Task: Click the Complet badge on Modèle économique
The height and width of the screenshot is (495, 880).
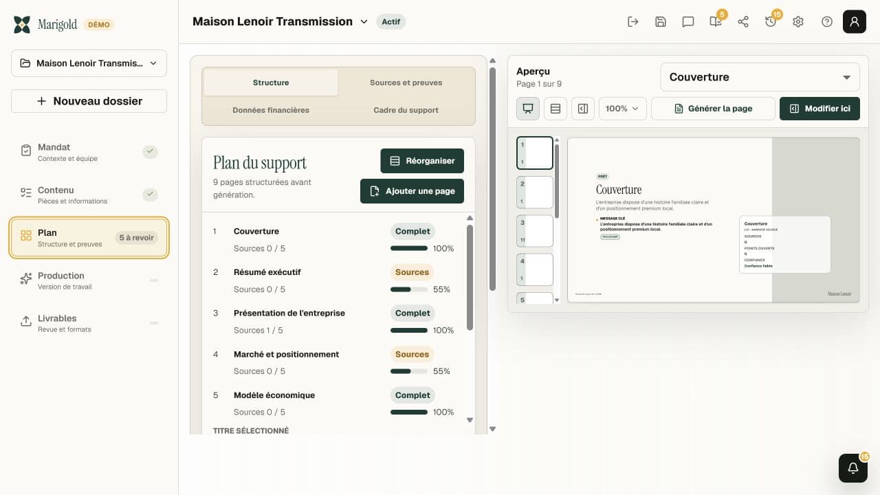Action: [x=412, y=395]
